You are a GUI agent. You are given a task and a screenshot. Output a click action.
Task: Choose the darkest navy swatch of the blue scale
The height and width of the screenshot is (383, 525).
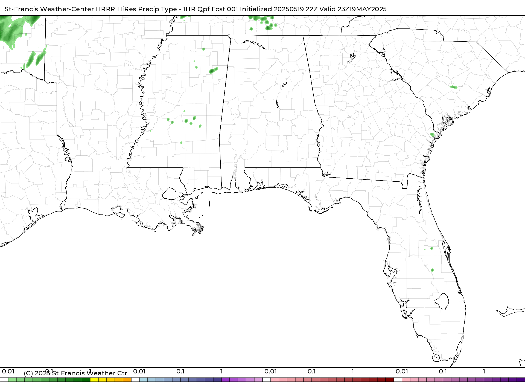[x=217, y=380]
